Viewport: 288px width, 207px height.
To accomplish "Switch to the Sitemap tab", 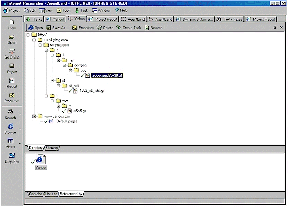I will click(x=52, y=148).
